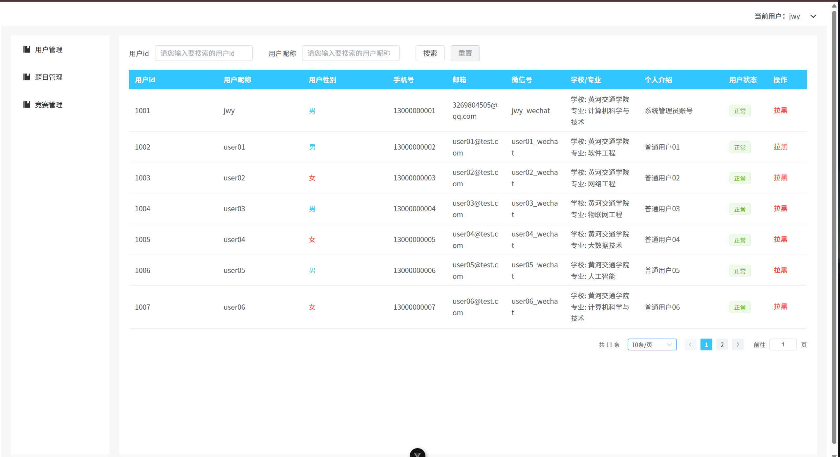The image size is (840, 457).
Task: Click the 用户管理 sidebar icon
Action: coord(27,50)
